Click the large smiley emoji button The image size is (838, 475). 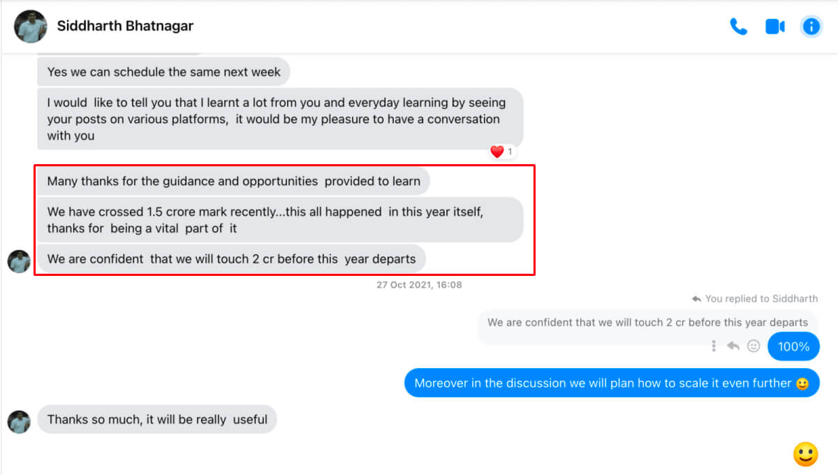point(805,454)
